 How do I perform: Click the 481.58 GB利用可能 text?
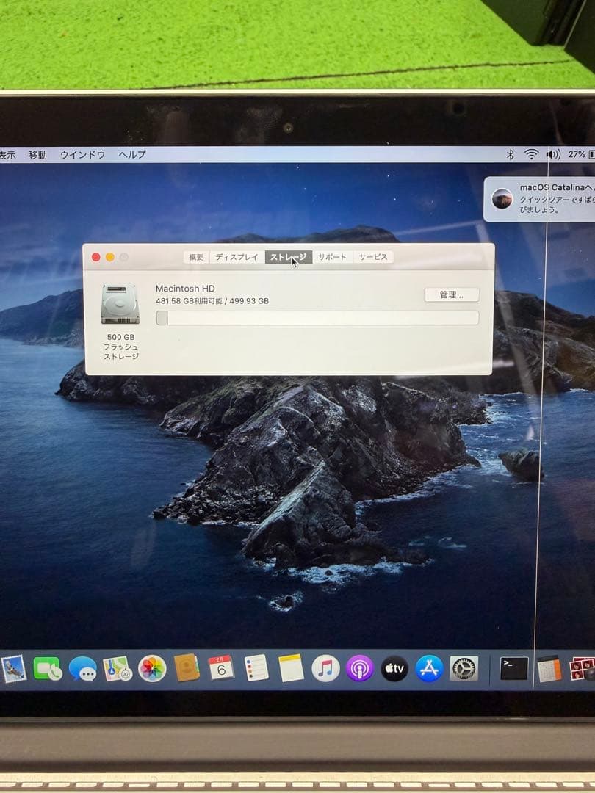pos(190,301)
